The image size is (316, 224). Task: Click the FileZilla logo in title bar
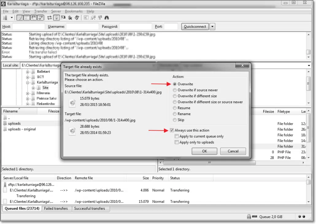(3, 4)
